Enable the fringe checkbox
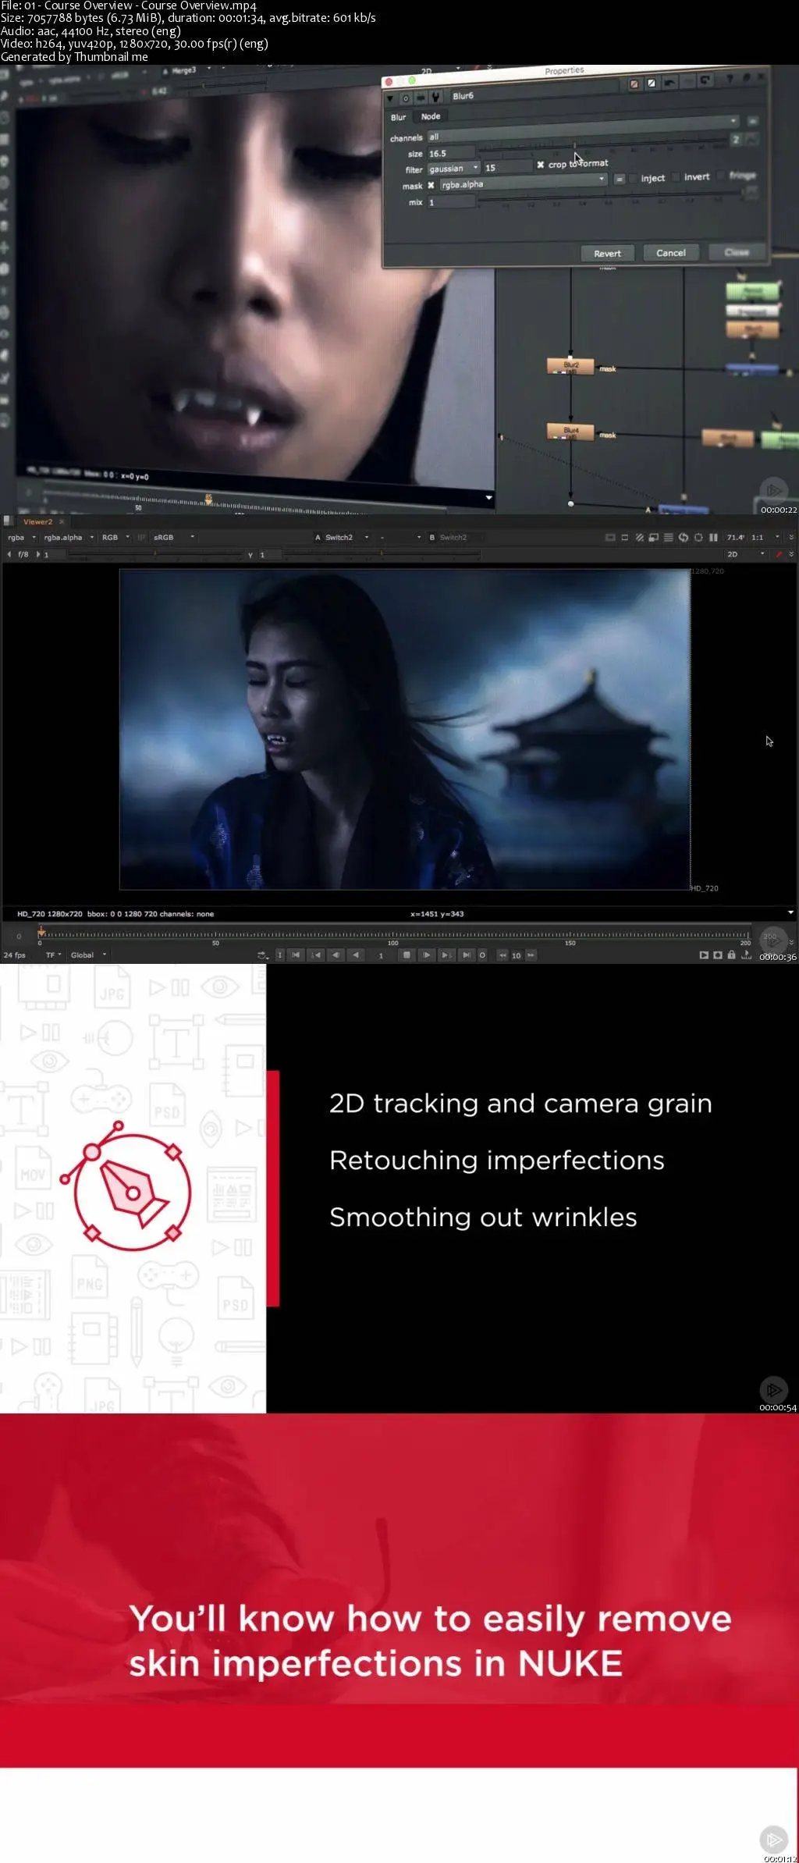This screenshot has width=799, height=1863. tap(722, 176)
